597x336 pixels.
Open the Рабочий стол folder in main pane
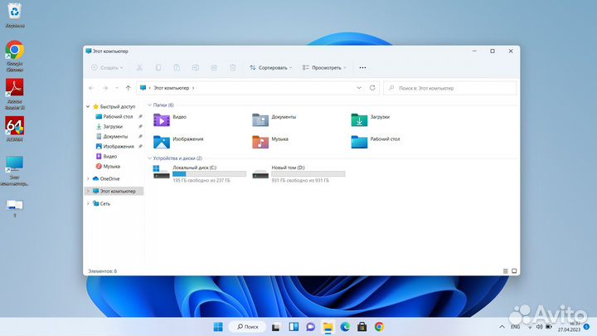[x=376, y=142]
